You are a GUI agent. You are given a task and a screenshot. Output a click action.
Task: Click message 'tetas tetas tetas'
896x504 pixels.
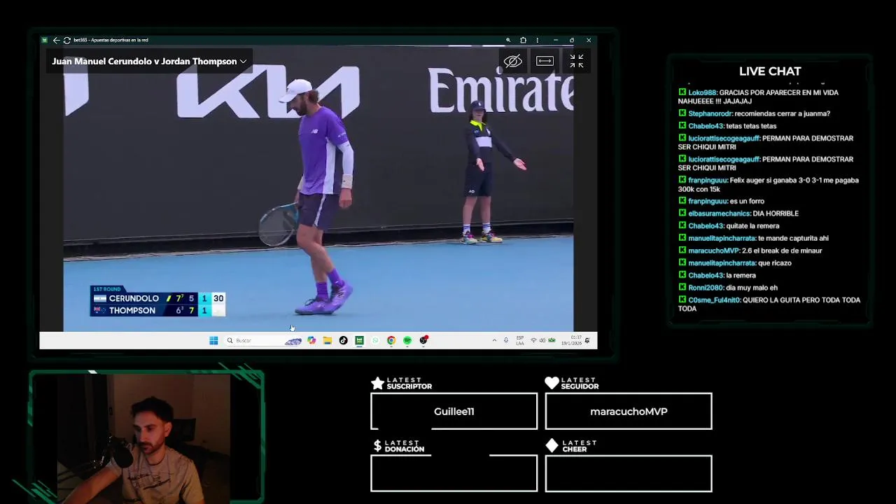click(x=751, y=126)
